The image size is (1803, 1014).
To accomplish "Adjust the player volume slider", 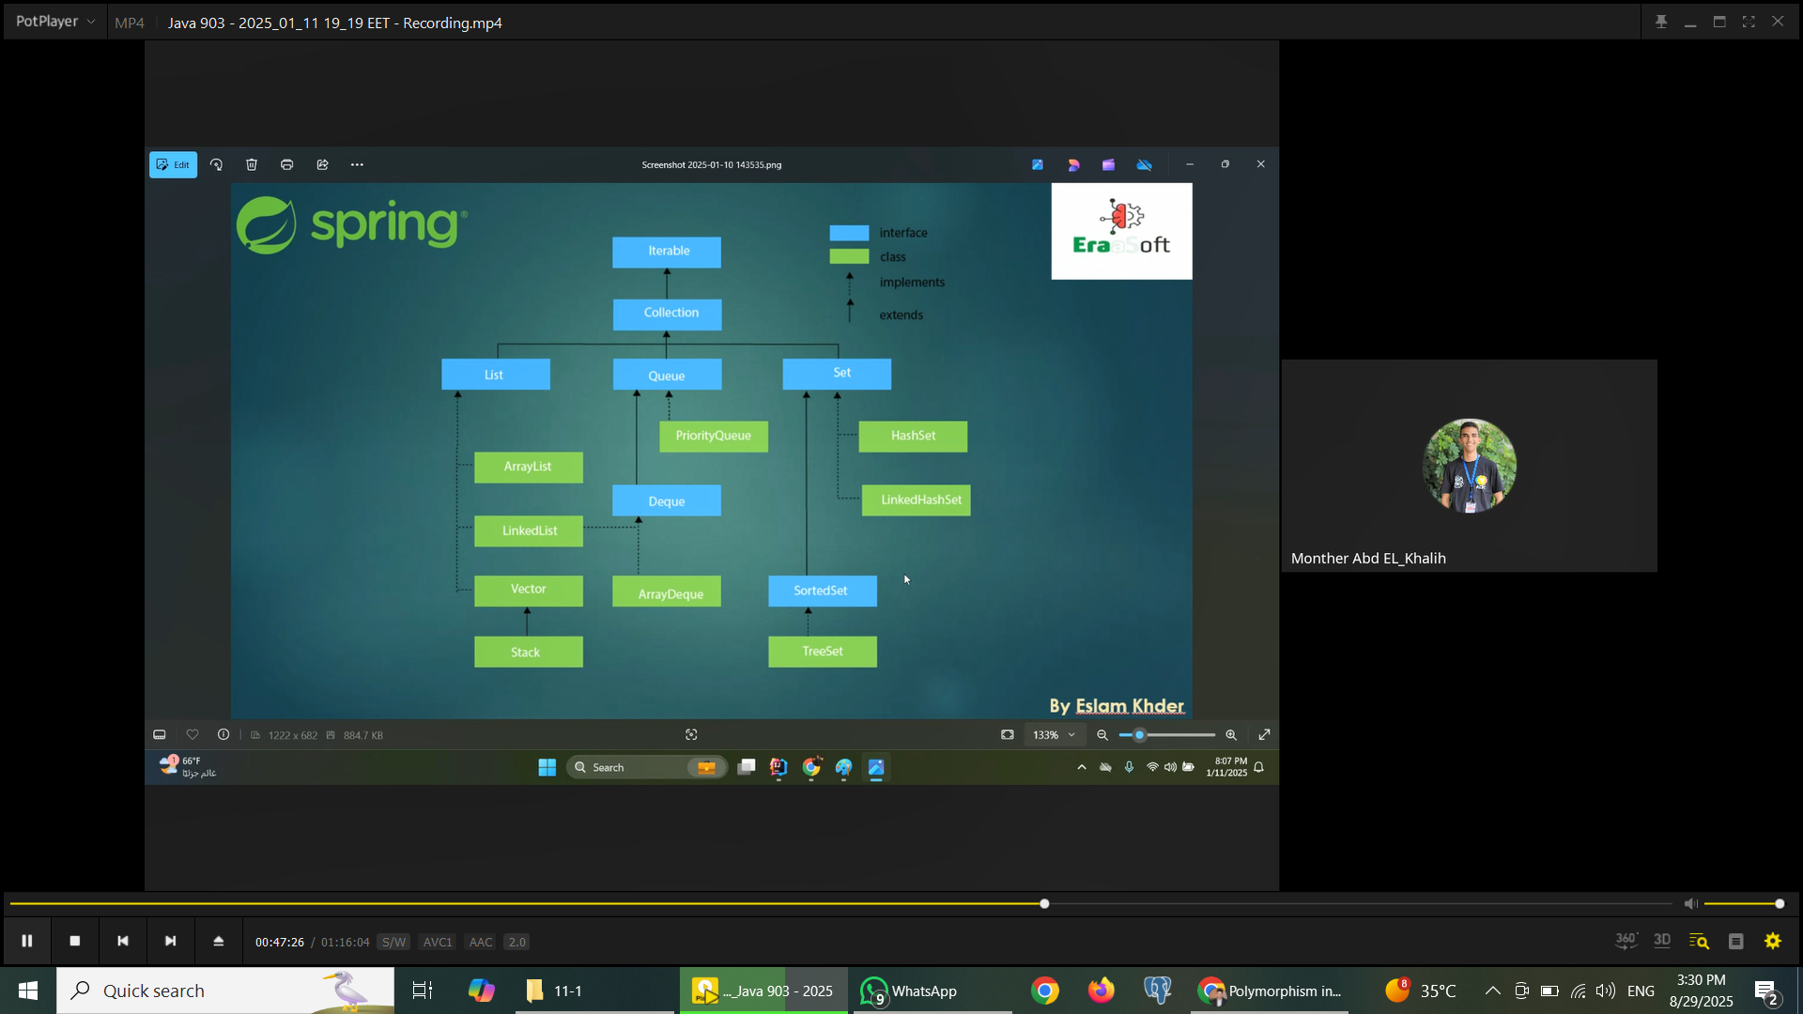I will click(1743, 903).
